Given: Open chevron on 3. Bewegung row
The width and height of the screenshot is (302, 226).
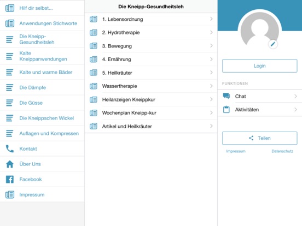Looking at the screenshot, I should click(211, 46).
